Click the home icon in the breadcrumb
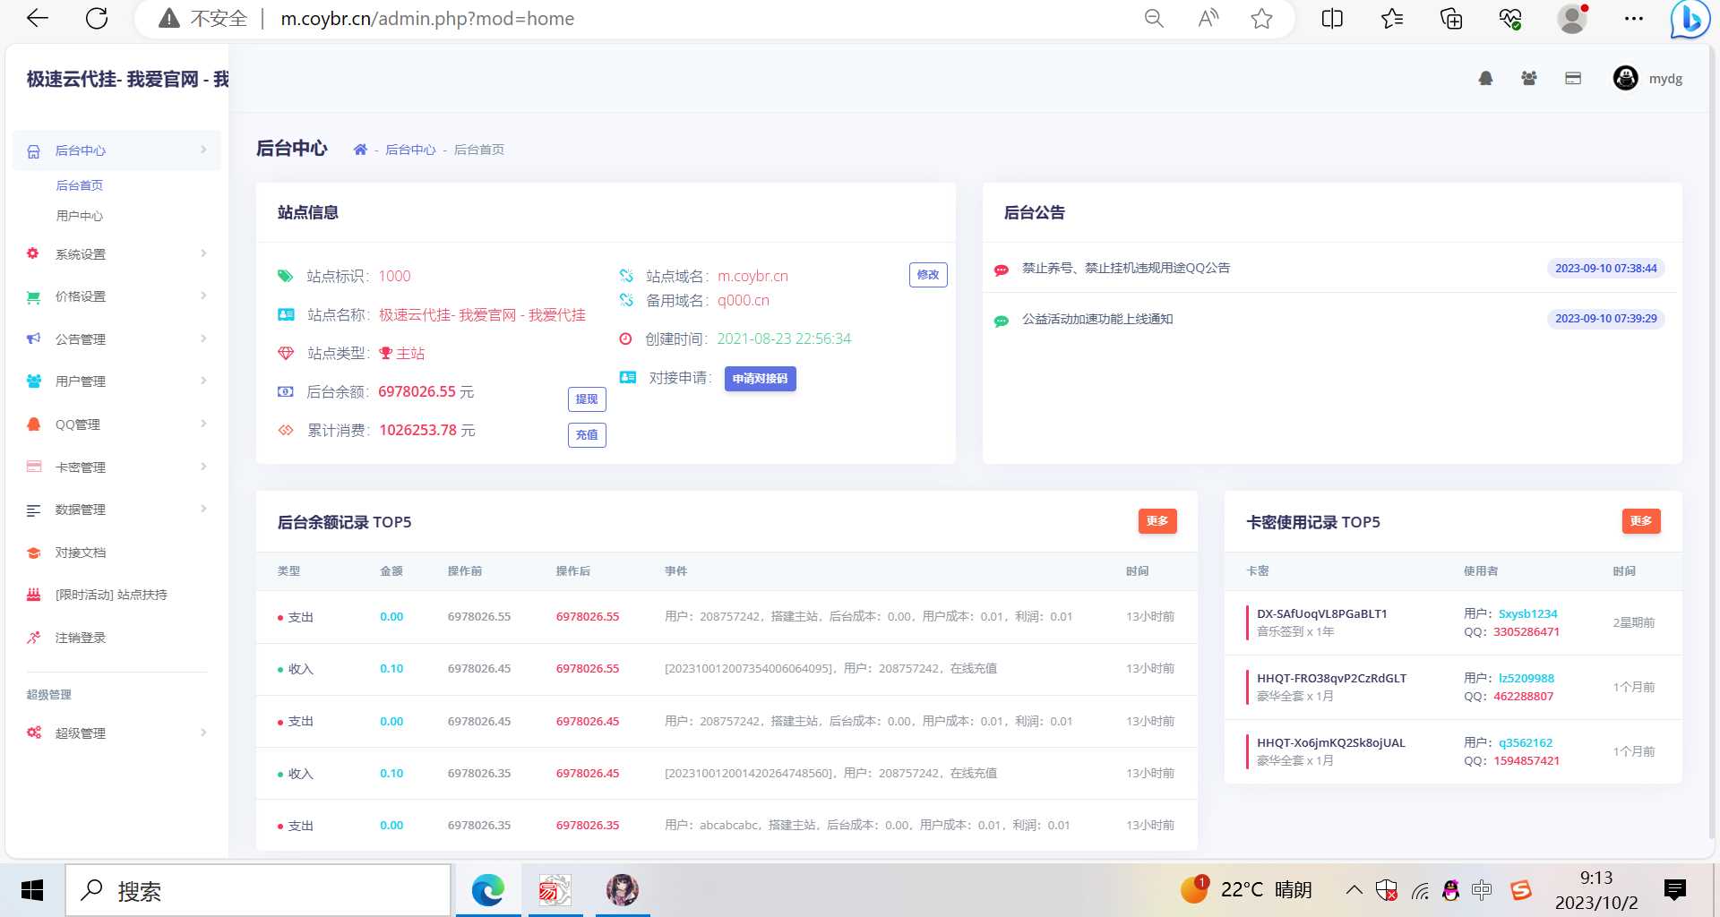This screenshot has height=917, width=1720. 361,150
